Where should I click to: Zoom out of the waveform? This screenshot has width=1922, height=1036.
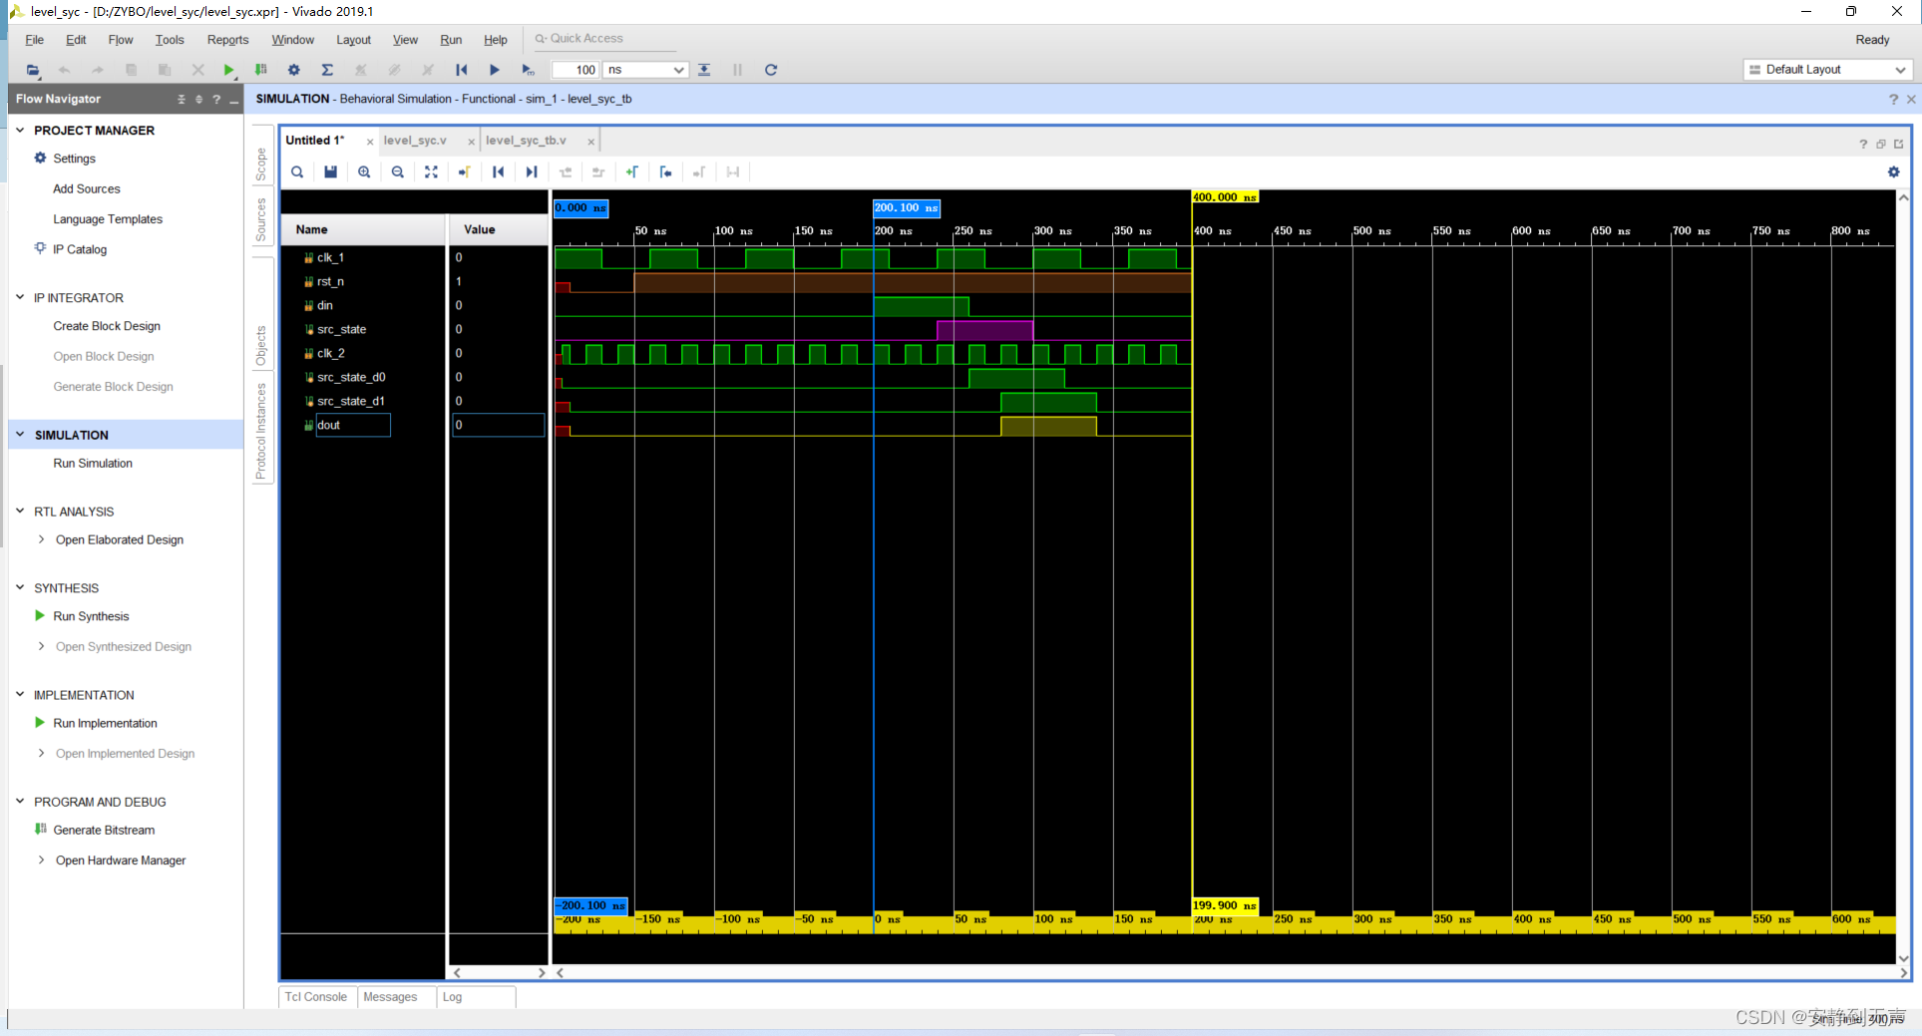pos(398,172)
